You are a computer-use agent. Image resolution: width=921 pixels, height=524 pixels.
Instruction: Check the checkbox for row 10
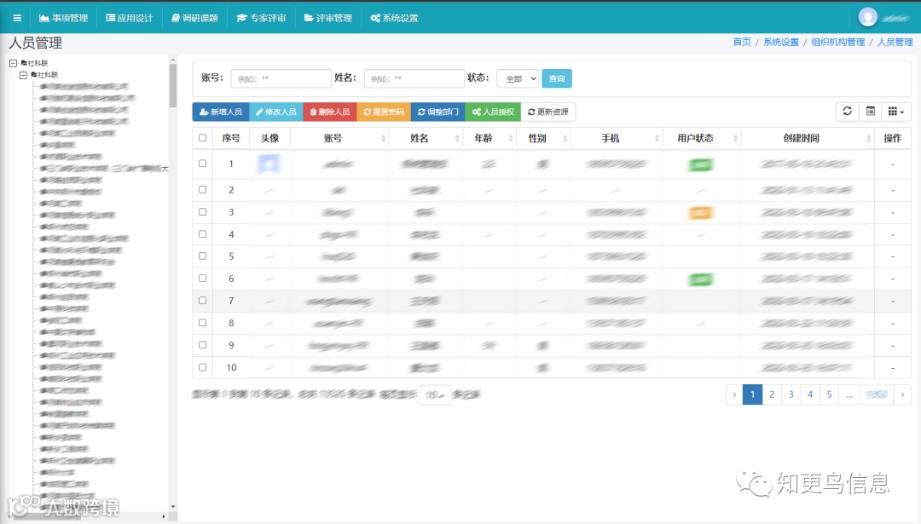click(x=203, y=367)
